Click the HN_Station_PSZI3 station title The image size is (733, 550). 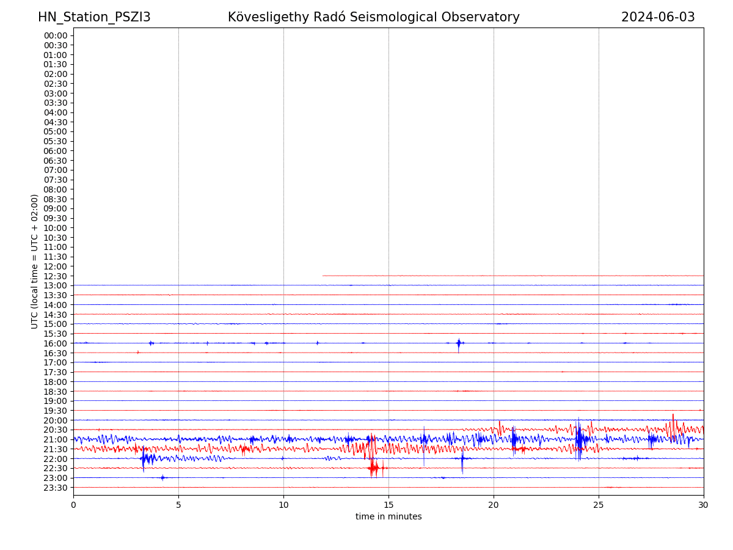tap(94, 17)
